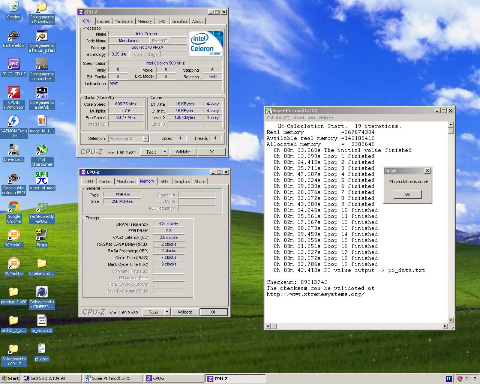Click the xtremesystems.org URL text
The width and height of the screenshot is (480, 384).
pyautogui.click(x=316, y=294)
